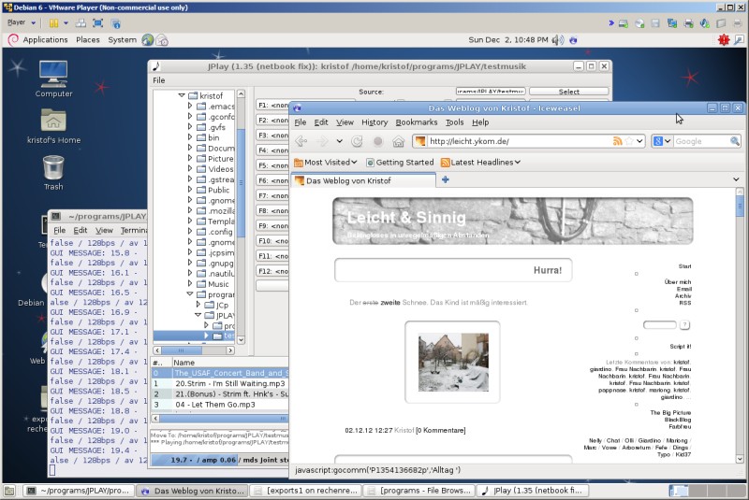Open the search engine selector dropdown
Image resolution: width=749 pixels, height=500 pixels.
664,141
